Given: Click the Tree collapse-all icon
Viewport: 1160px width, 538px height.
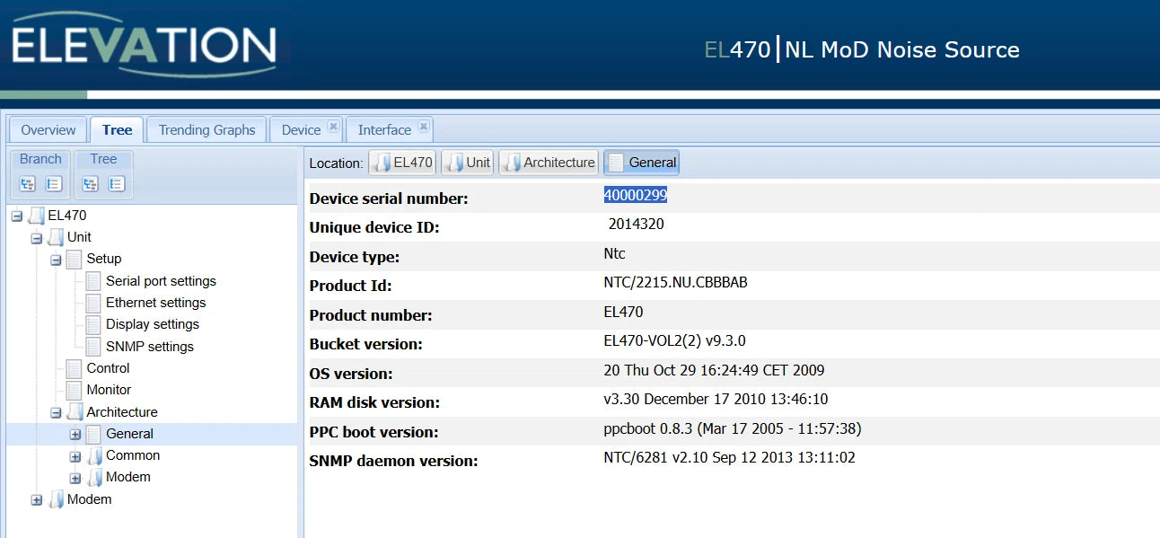Looking at the screenshot, I should pos(117,184).
